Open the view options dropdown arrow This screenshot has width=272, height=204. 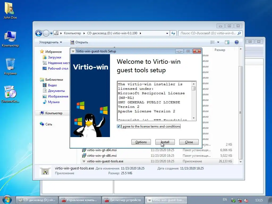[x=218, y=42]
